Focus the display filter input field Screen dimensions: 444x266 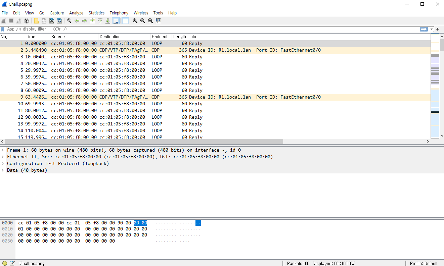pos(212,29)
